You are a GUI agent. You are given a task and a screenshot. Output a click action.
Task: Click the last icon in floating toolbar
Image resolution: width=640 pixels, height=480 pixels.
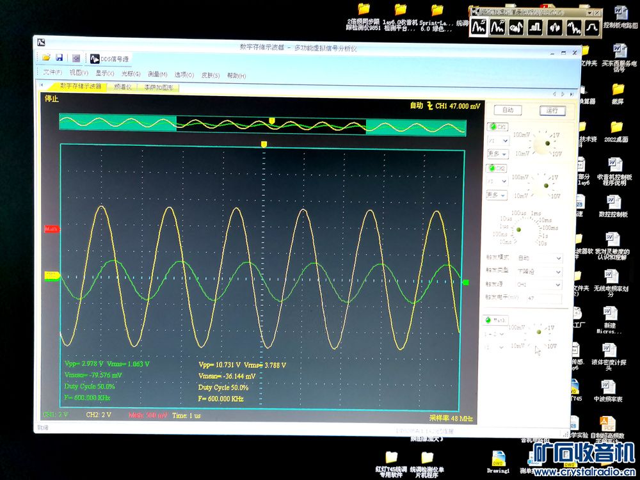(593, 28)
